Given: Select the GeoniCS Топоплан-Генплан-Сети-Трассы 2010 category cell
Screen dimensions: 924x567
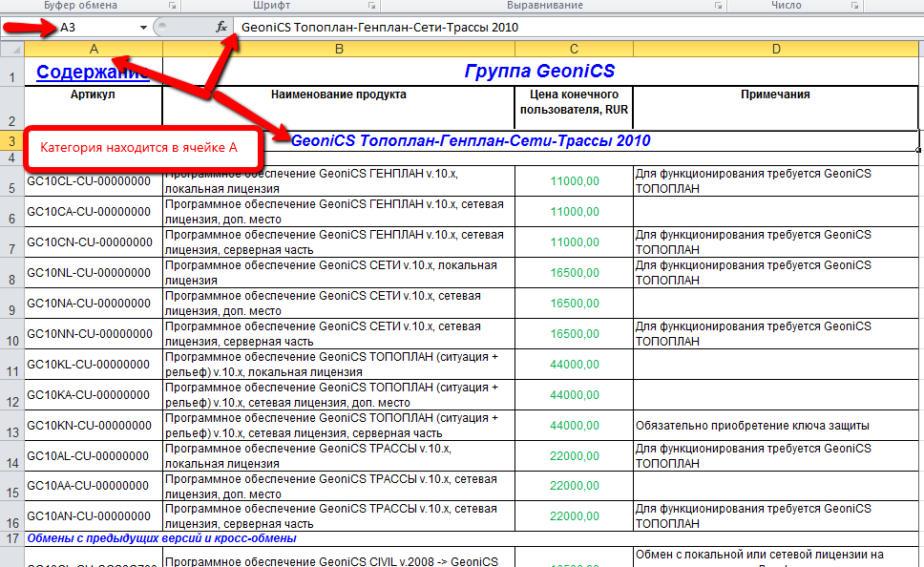Looking at the screenshot, I should click(x=471, y=141).
